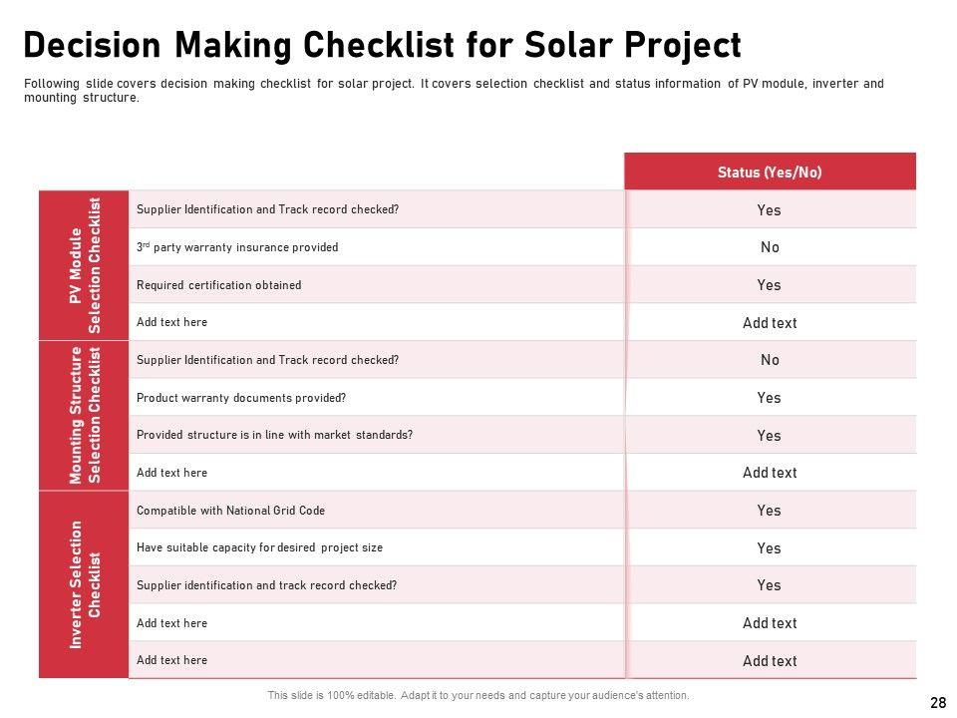957x718 pixels.
Task: Click Add text status in bottom table row
Action: coord(770,661)
